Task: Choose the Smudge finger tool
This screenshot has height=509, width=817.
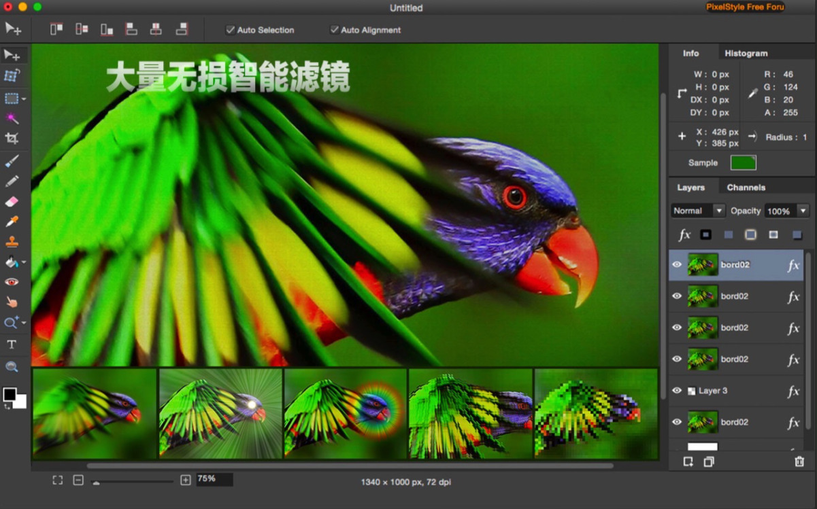Action: (x=12, y=302)
